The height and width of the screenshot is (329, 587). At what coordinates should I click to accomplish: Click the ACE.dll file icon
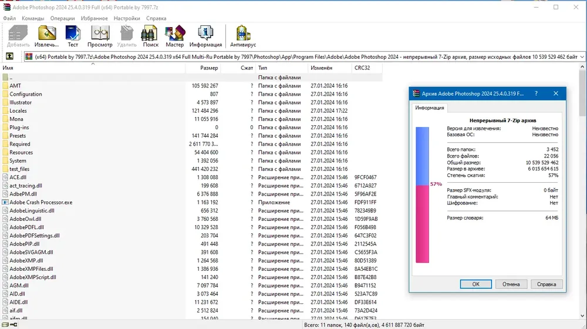click(5, 177)
